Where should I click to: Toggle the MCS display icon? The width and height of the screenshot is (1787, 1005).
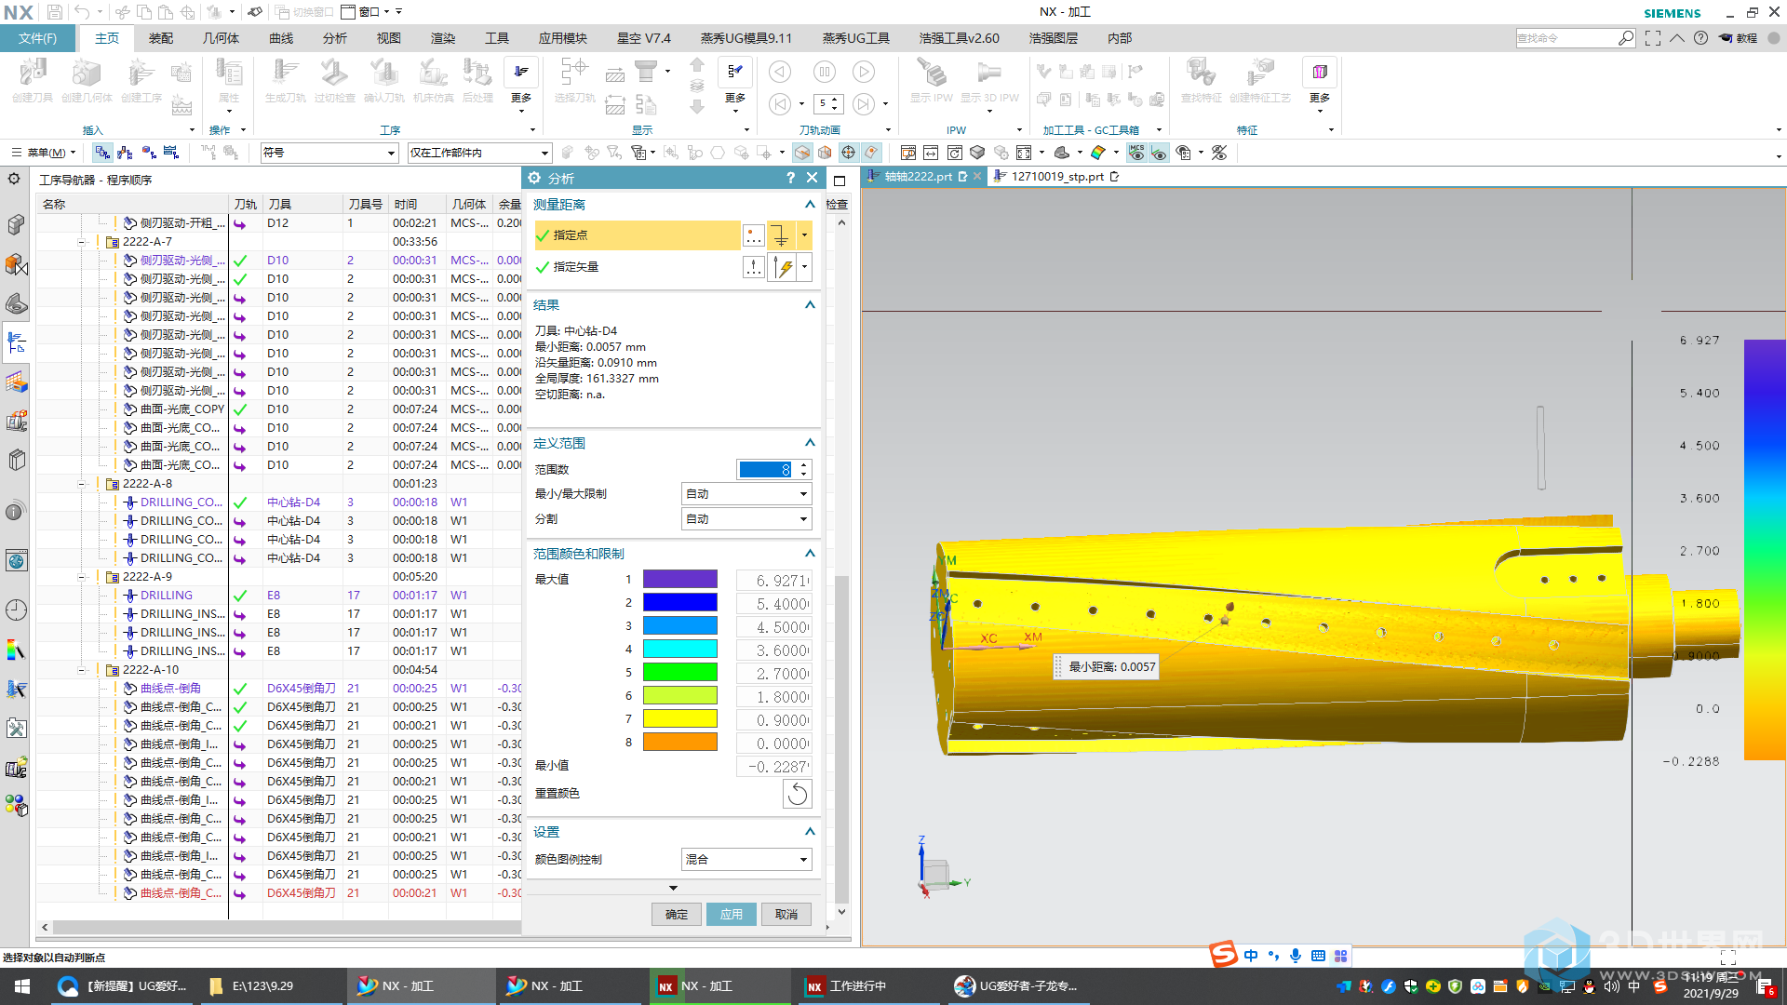point(1136,153)
